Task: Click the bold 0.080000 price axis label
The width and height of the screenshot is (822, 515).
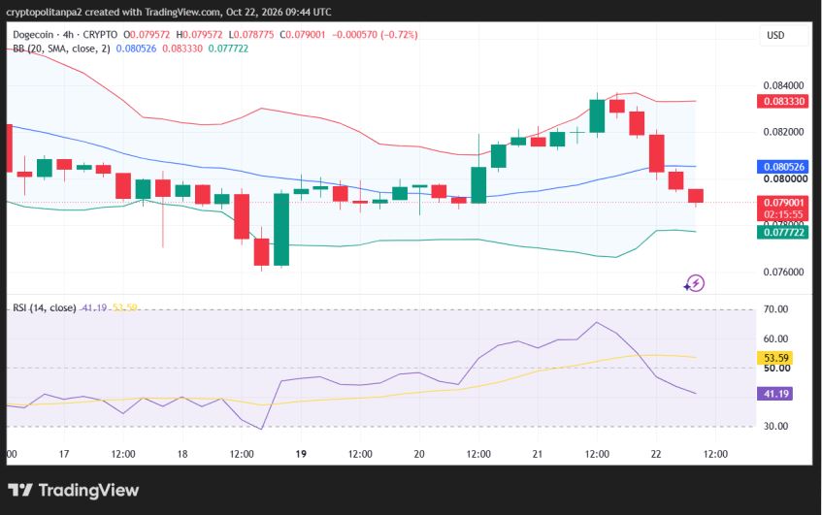Action: coord(785,179)
